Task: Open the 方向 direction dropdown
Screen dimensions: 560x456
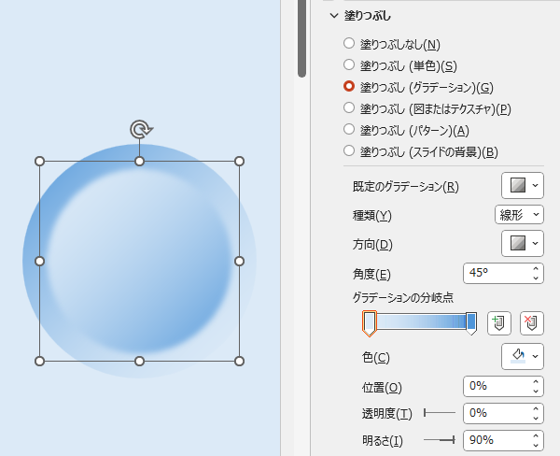Action: (x=523, y=244)
